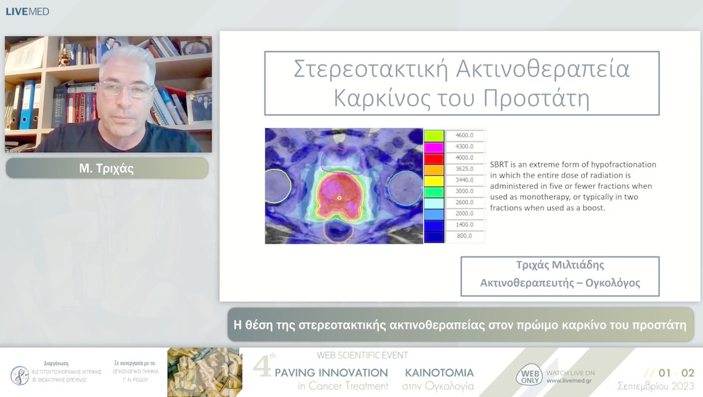Click the talk title banner about στερεοτακτικής ακτινοθεραπείας
This screenshot has height=397, width=703.
pos(460,324)
